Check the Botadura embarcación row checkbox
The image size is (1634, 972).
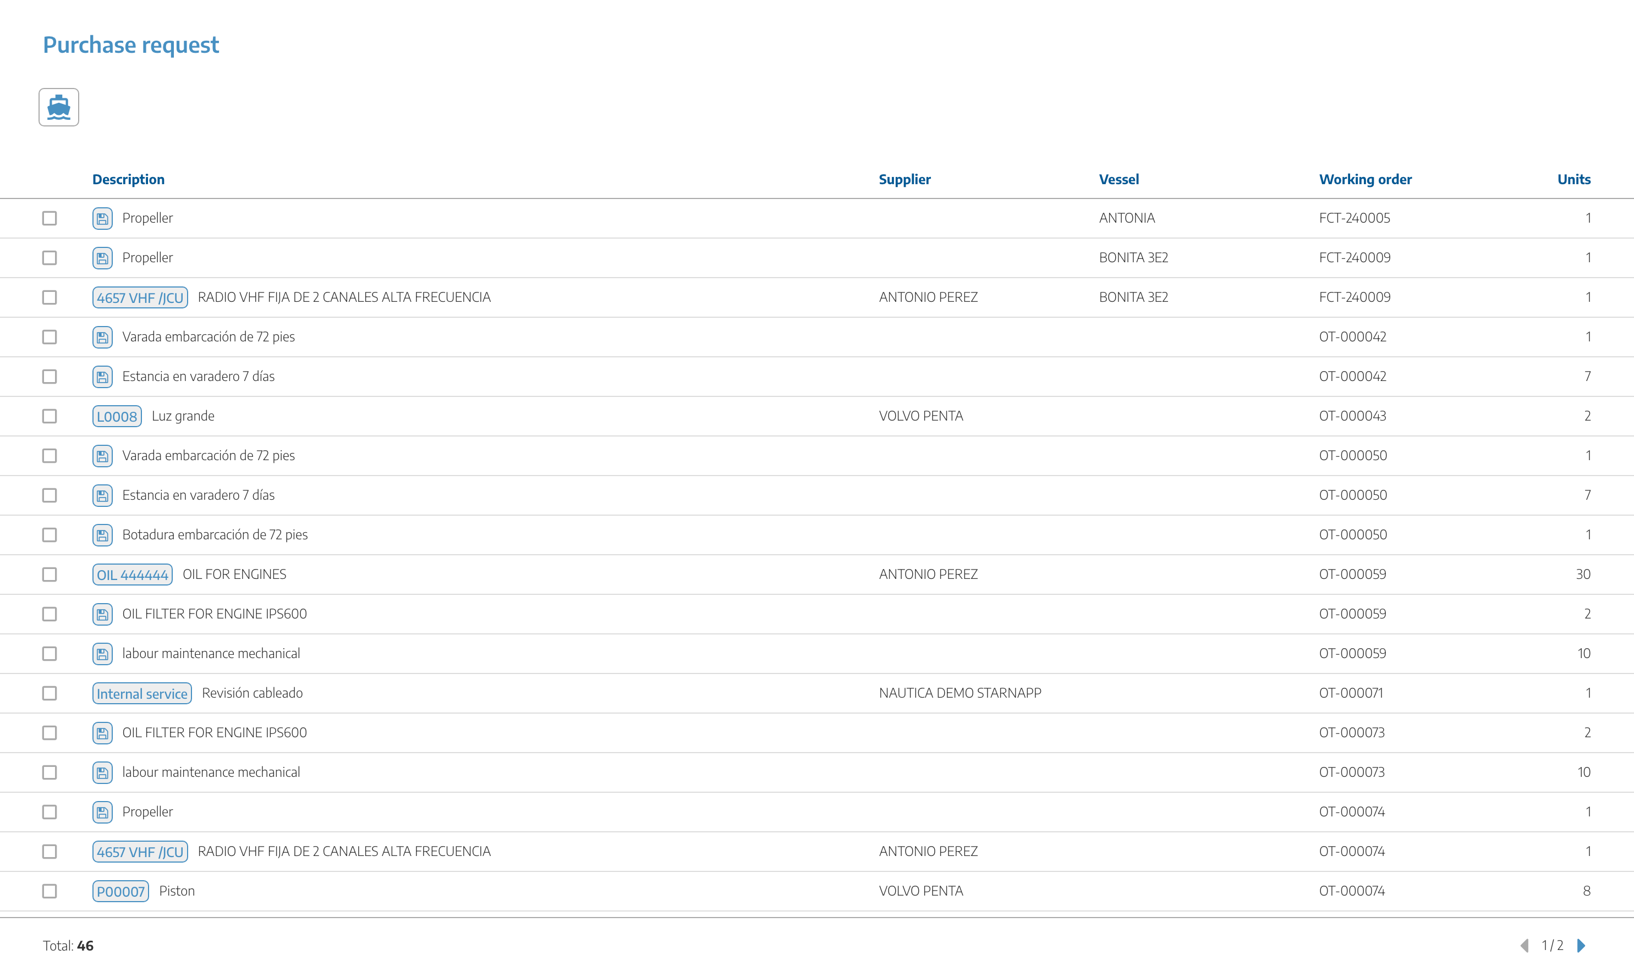pyautogui.click(x=50, y=535)
